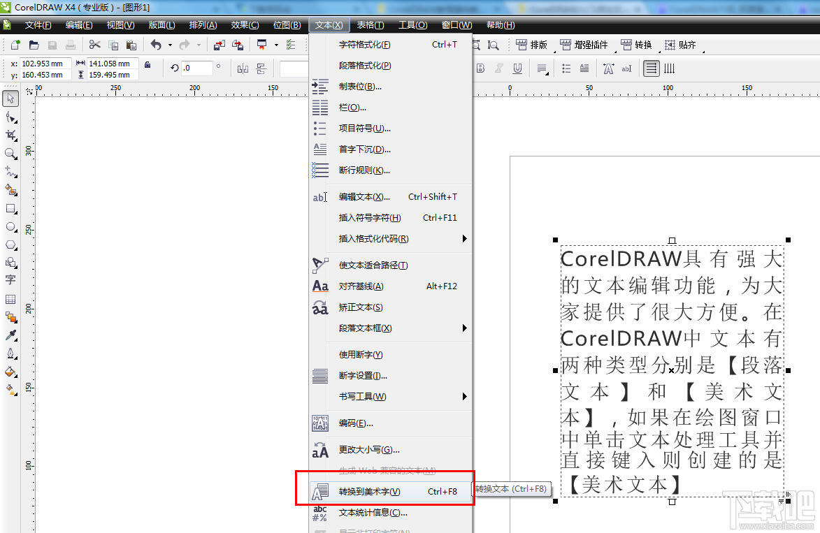Select the Pick tool

10,98
